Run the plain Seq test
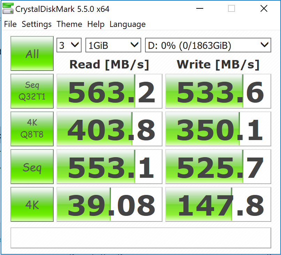The height and width of the screenshot is (255, 281). [x=32, y=167]
